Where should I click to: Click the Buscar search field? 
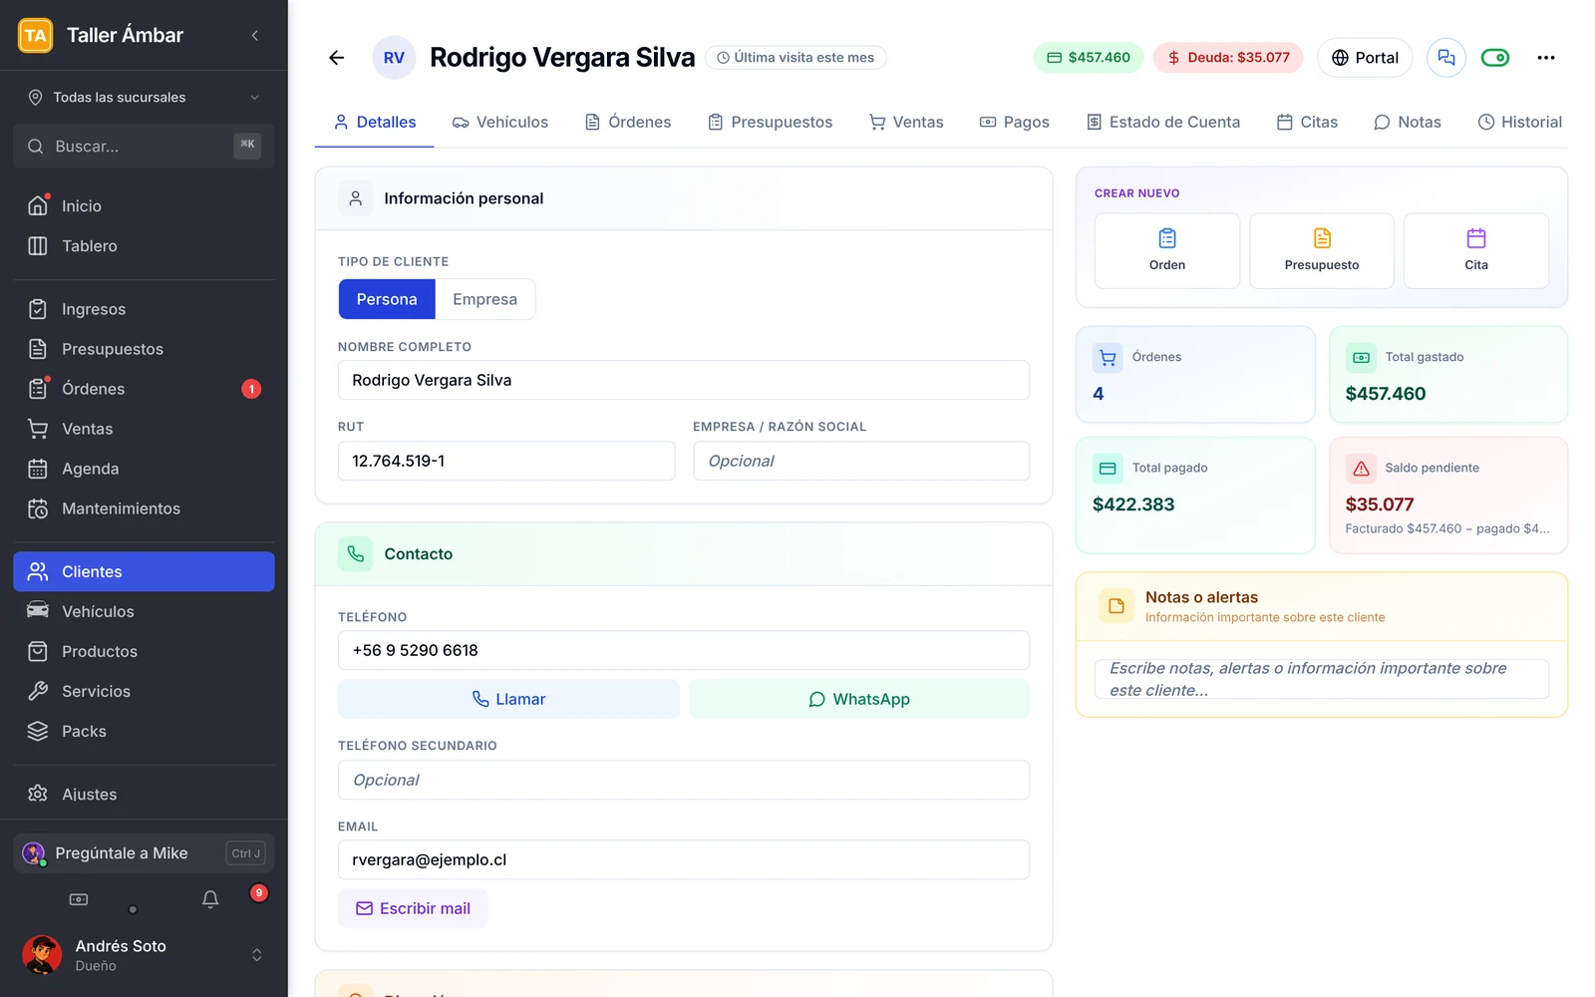[x=145, y=146]
